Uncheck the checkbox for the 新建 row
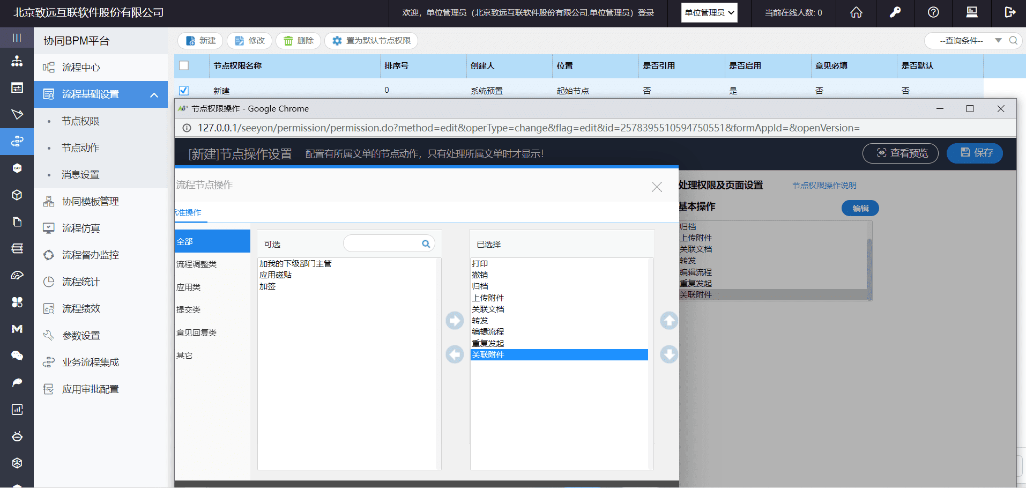 coord(184,91)
